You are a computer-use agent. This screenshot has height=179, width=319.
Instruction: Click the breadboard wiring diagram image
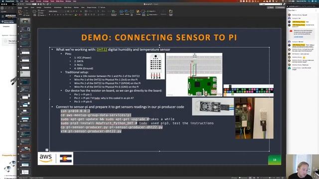(x=194, y=75)
